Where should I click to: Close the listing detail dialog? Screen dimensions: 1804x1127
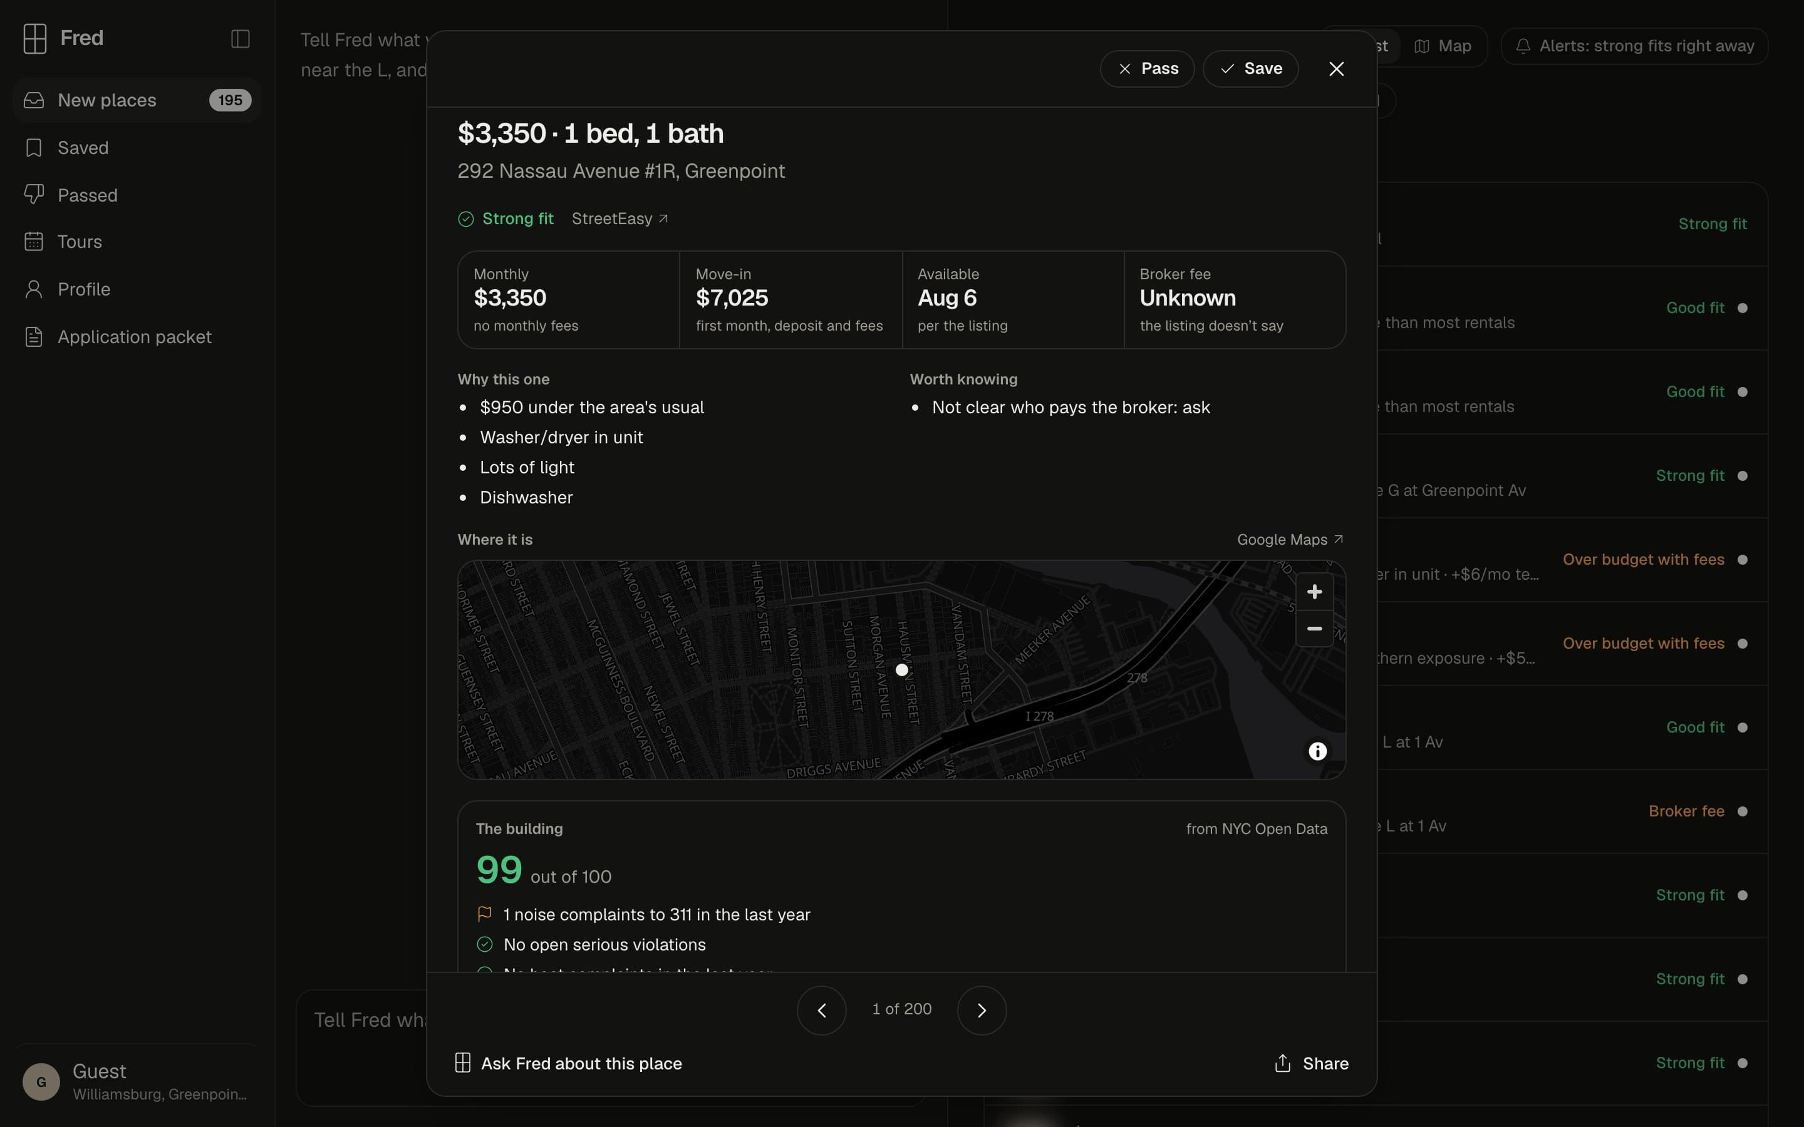pos(1336,69)
